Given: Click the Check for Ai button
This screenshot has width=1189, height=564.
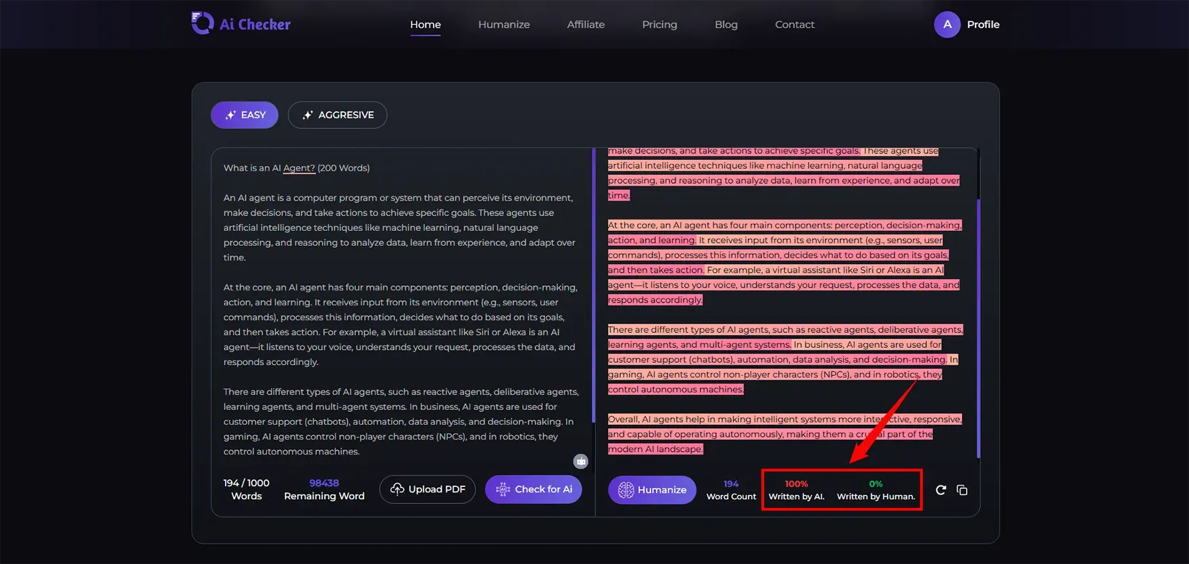Looking at the screenshot, I should click(534, 489).
